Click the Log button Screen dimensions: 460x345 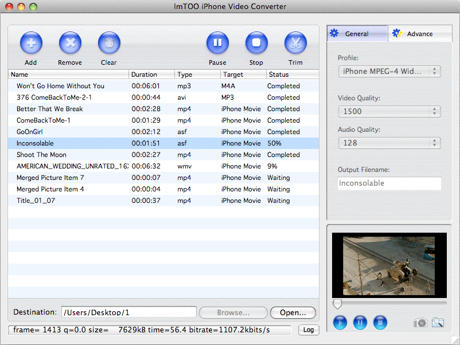tap(308, 330)
